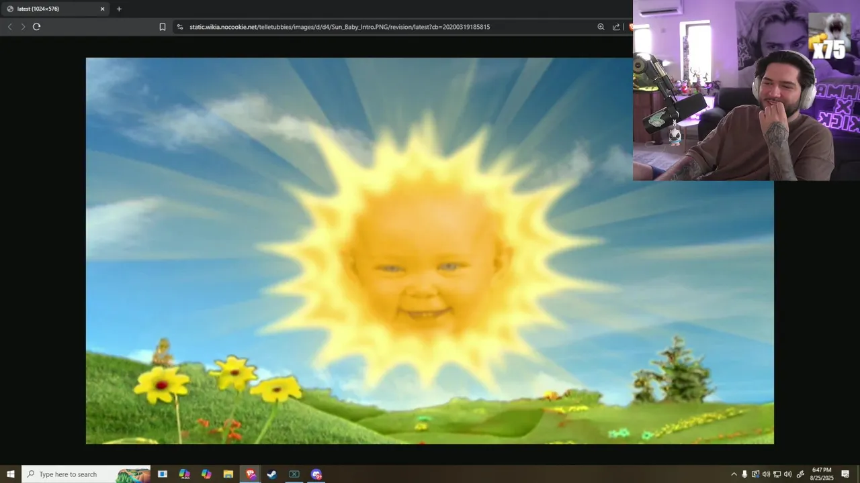This screenshot has height=483, width=860.
Task: Reload the page with the refresh icon
Action: coord(36,27)
